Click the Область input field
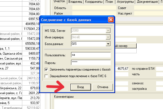 pyautogui.click(x=94, y=8)
